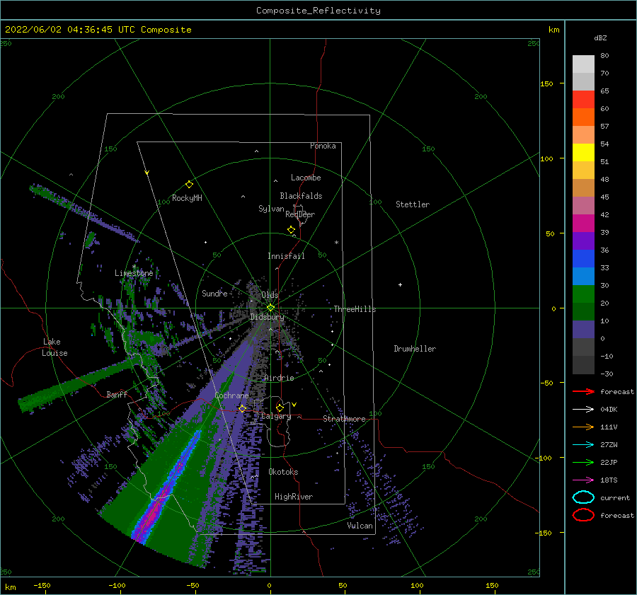Click the Airdrie city label

pyautogui.click(x=279, y=378)
